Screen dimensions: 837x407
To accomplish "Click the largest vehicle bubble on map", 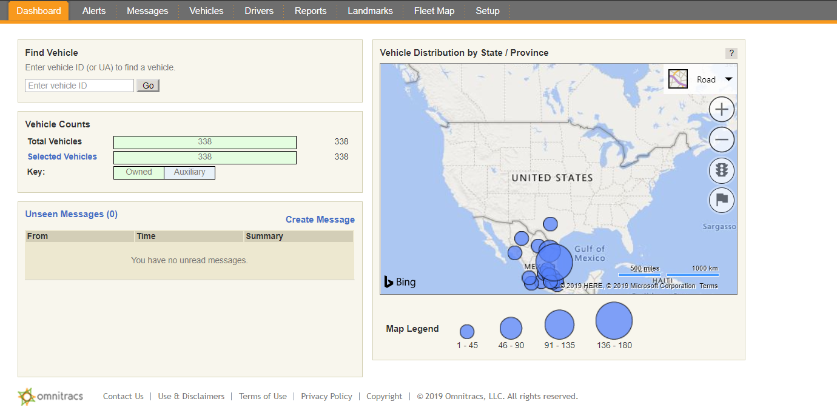I will click(x=554, y=262).
